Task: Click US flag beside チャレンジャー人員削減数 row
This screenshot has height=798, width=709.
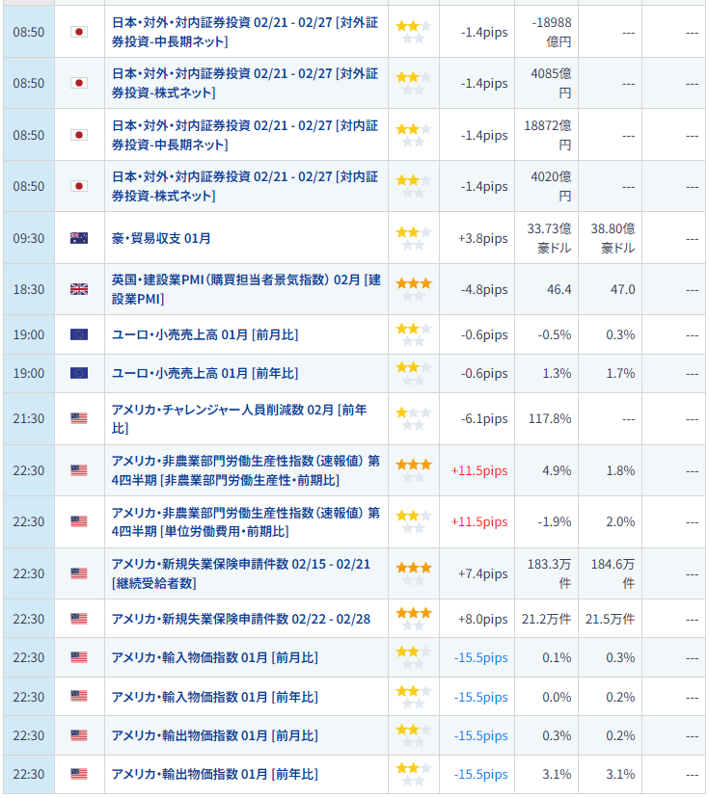Action: click(x=79, y=418)
